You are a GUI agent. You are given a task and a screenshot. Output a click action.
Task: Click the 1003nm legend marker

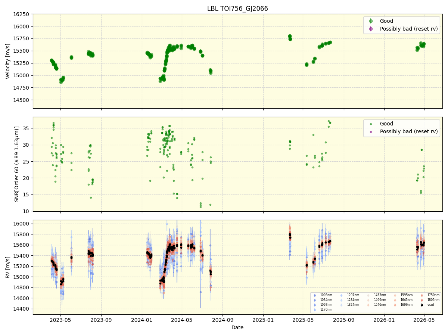click(315, 295)
